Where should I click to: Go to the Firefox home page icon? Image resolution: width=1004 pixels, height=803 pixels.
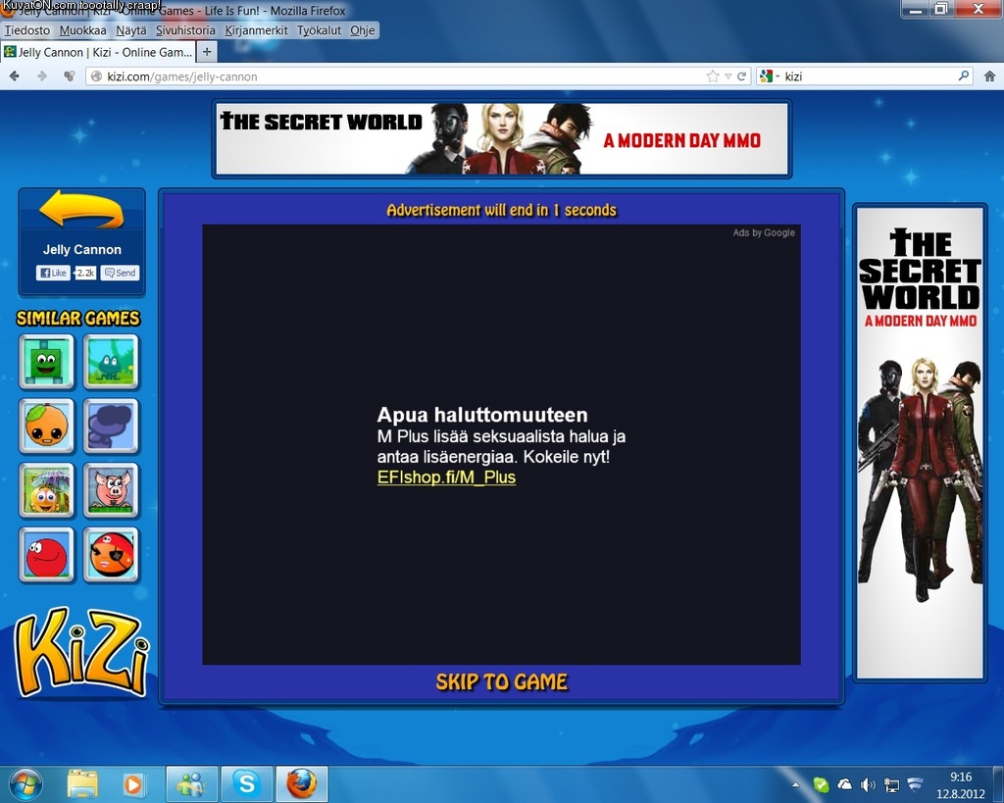pos(989,76)
